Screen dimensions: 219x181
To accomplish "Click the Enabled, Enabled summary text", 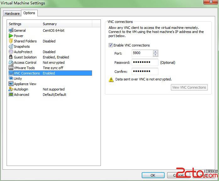I will [x=56, y=57].
